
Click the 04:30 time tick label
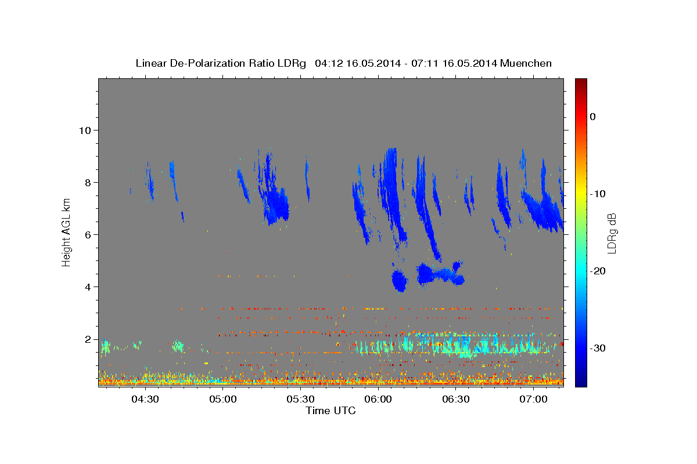pos(145,399)
